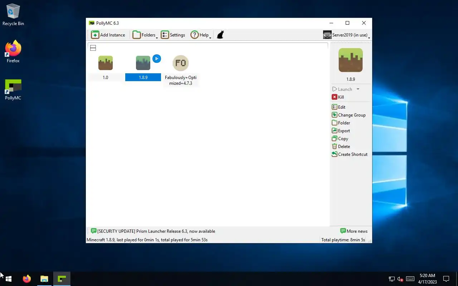Open the notification center icon
The width and height of the screenshot is (458, 286).
pos(446,279)
